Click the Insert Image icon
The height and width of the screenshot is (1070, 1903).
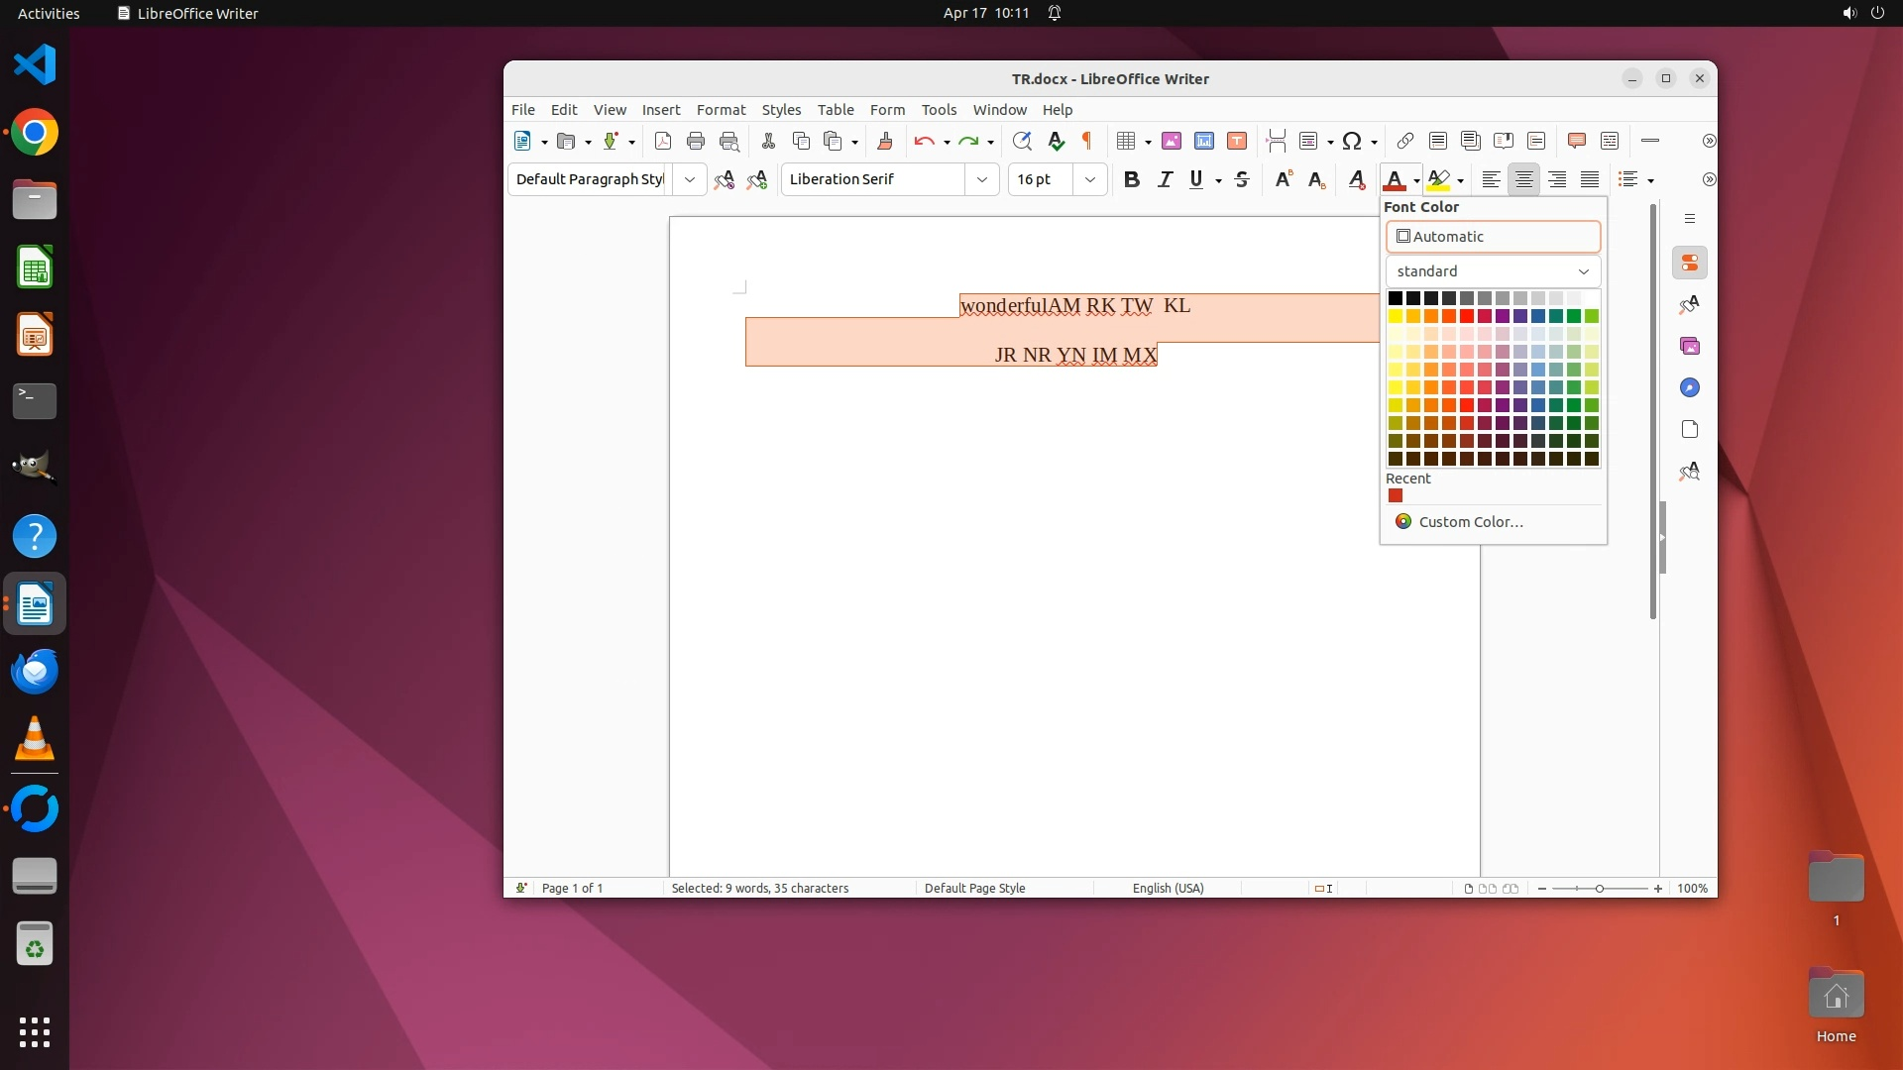point(1172,142)
